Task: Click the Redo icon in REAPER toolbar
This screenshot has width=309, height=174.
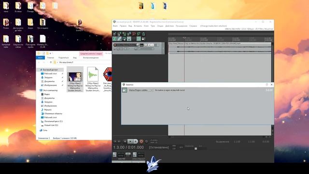Action: (x=139, y=34)
